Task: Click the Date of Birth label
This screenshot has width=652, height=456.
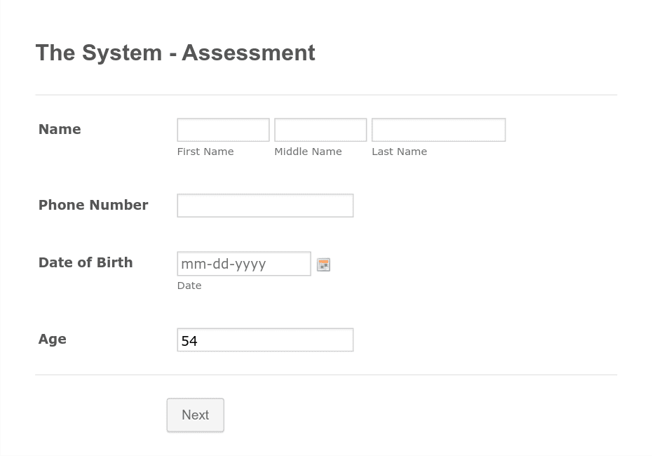Action: (x=85, y=262)
